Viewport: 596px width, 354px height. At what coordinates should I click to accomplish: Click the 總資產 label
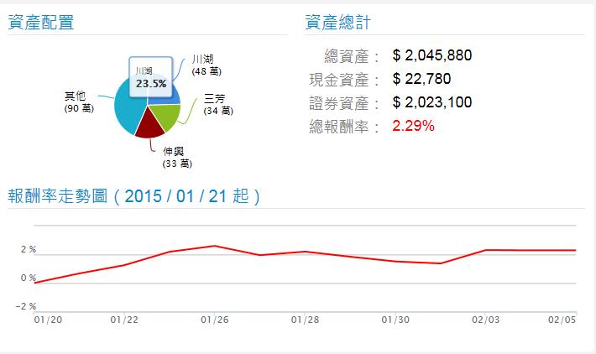(x=352, y=56)
